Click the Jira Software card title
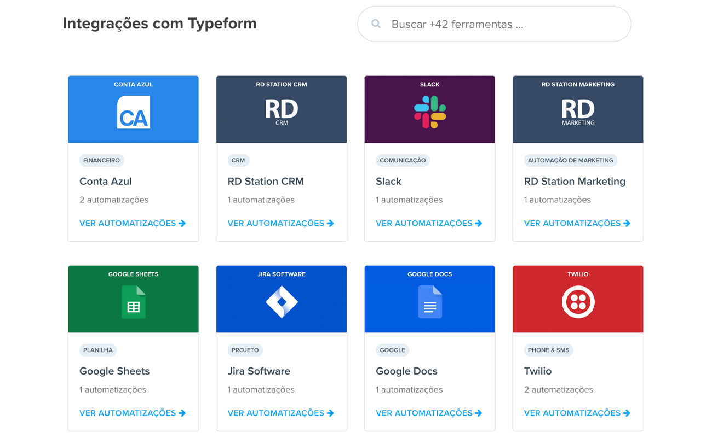This screenshot has width=712, height=444. point(259,371)
